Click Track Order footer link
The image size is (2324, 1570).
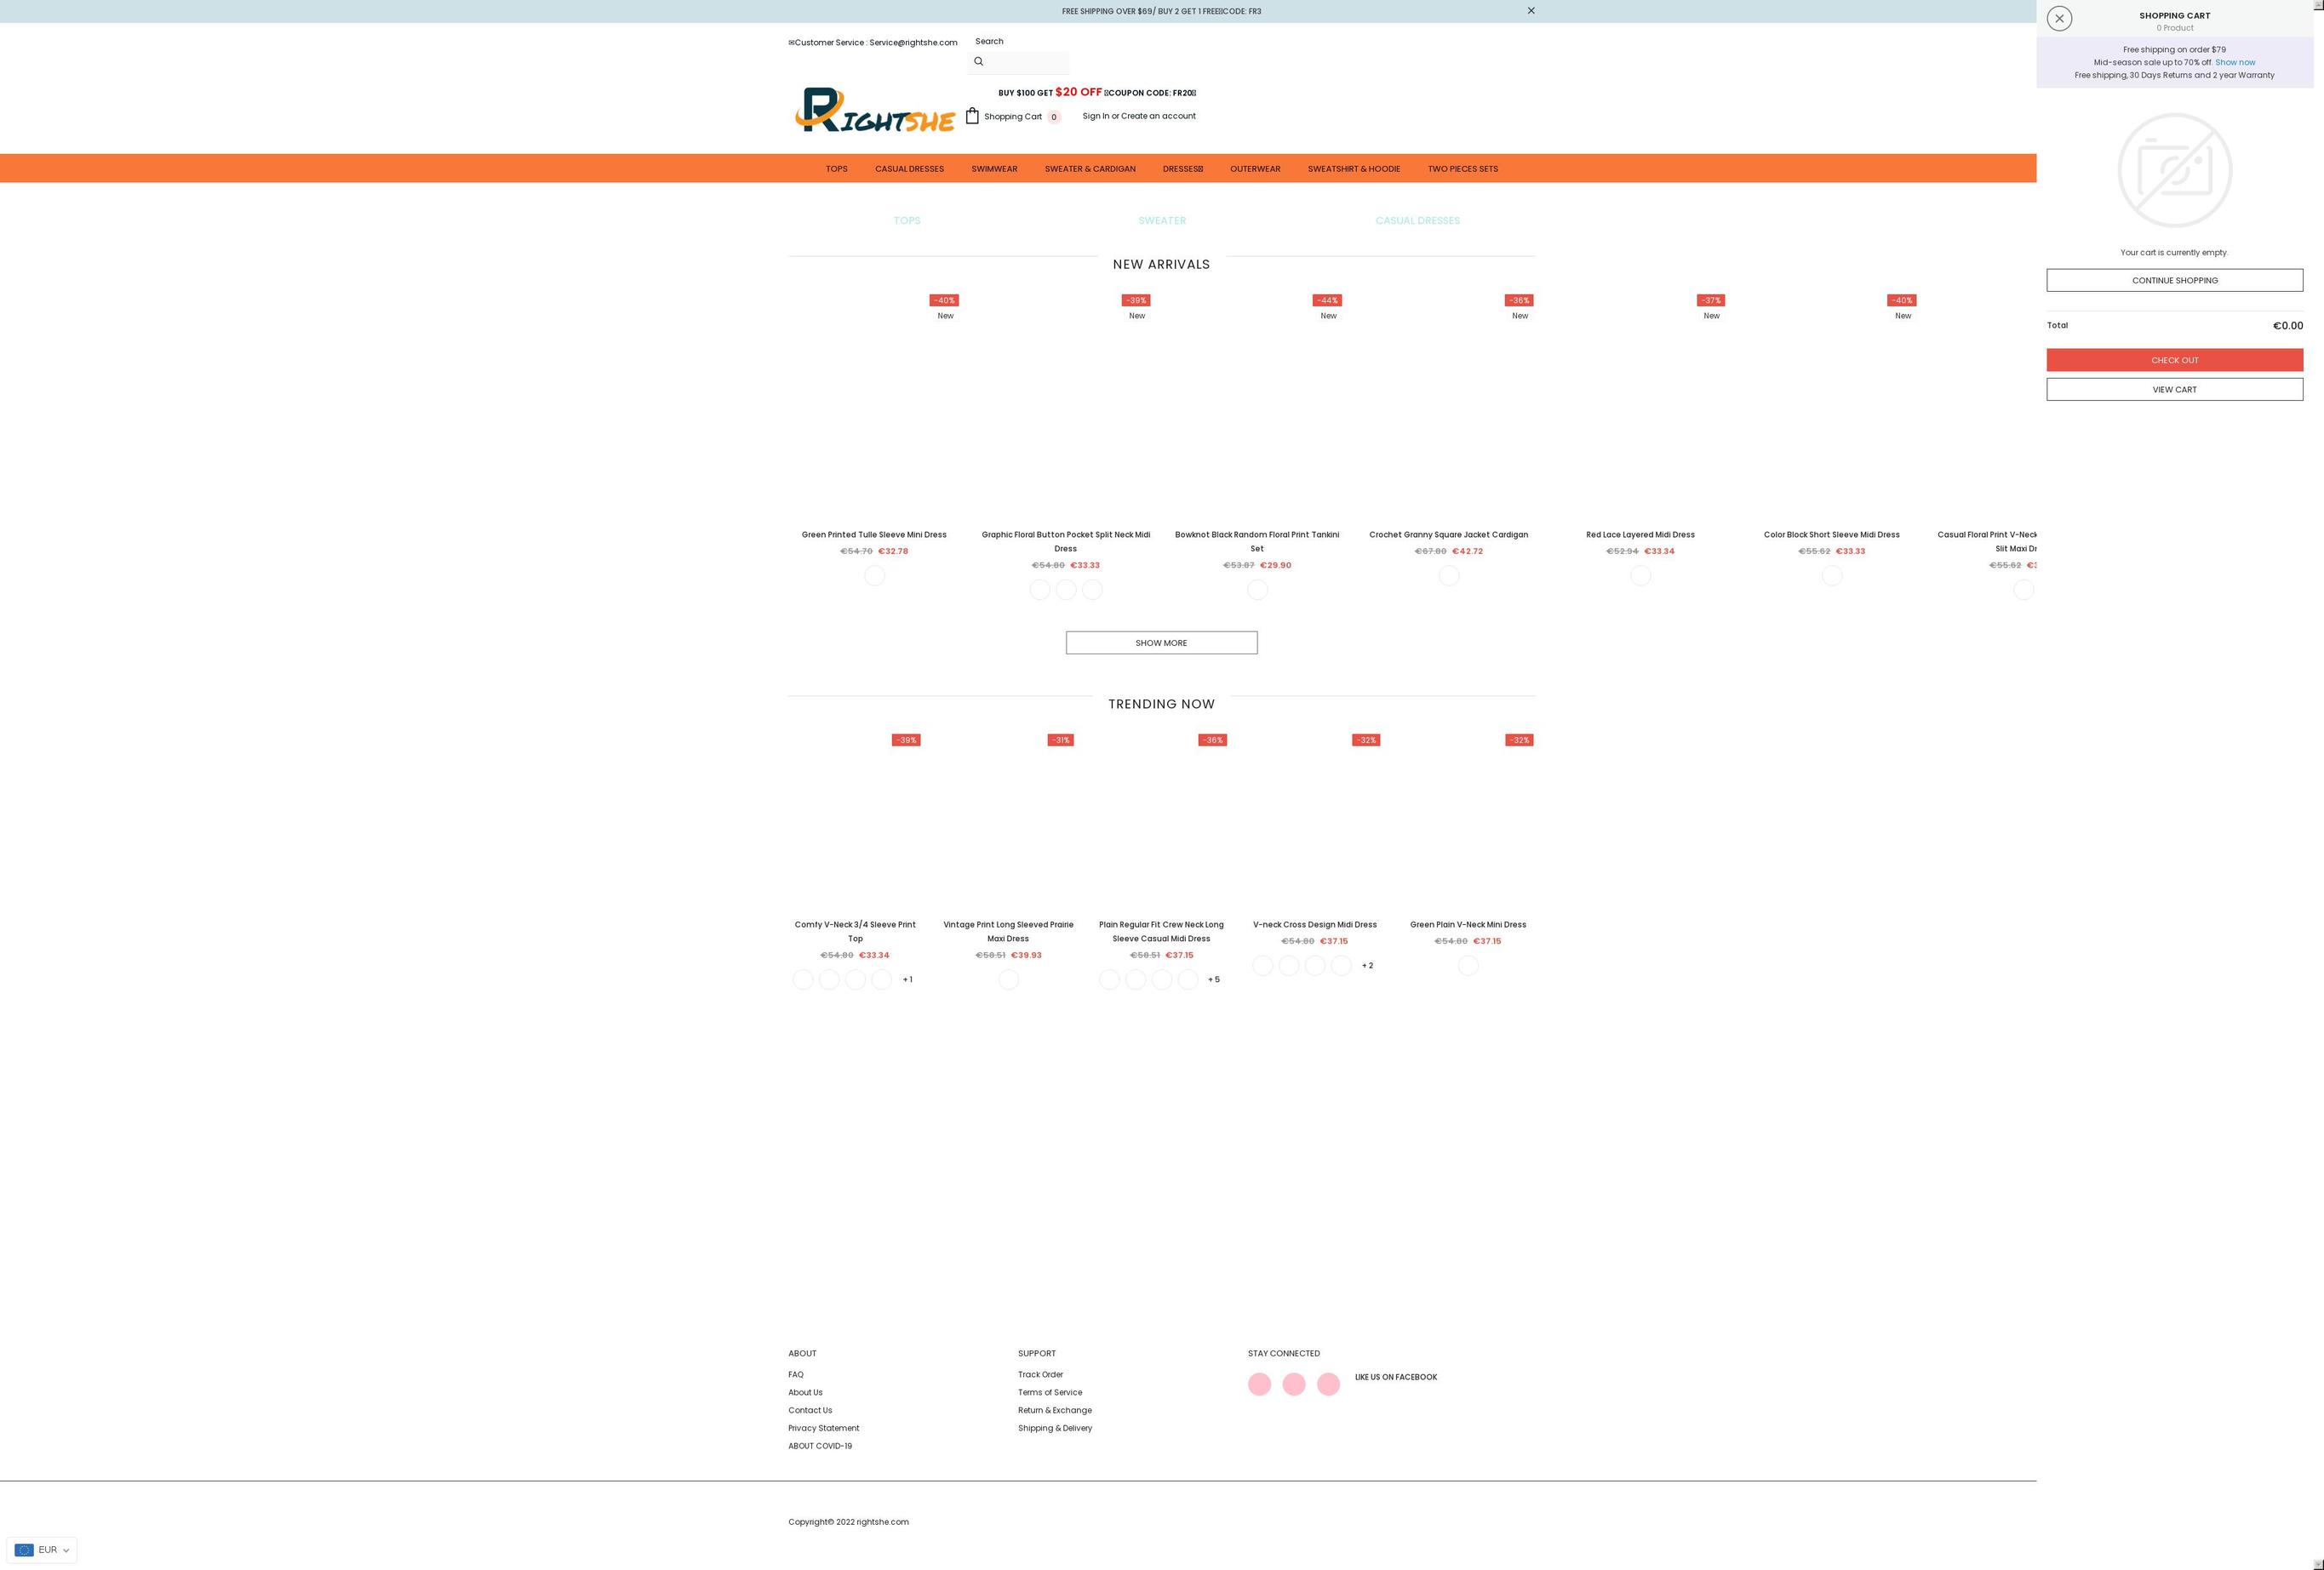click(1040, 1374)
